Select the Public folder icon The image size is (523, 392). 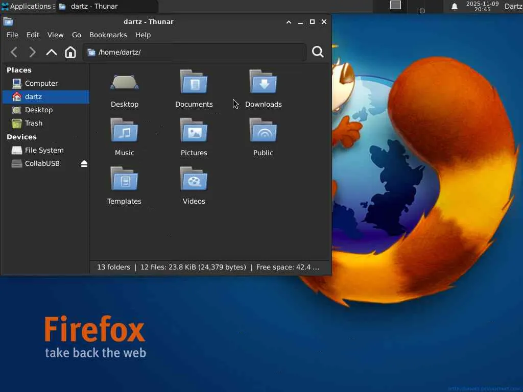(263, 130)
